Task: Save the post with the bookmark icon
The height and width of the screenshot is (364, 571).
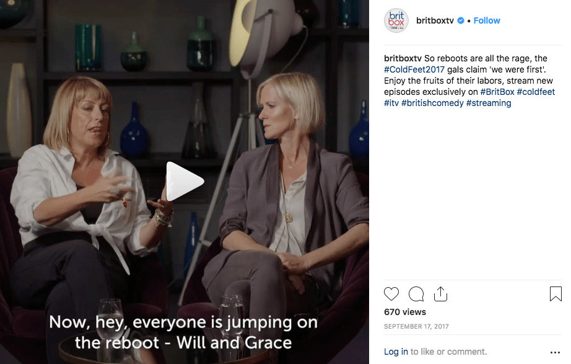Action: click(556, 294)
